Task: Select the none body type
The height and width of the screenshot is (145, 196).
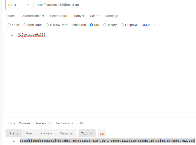Action: 13,25
